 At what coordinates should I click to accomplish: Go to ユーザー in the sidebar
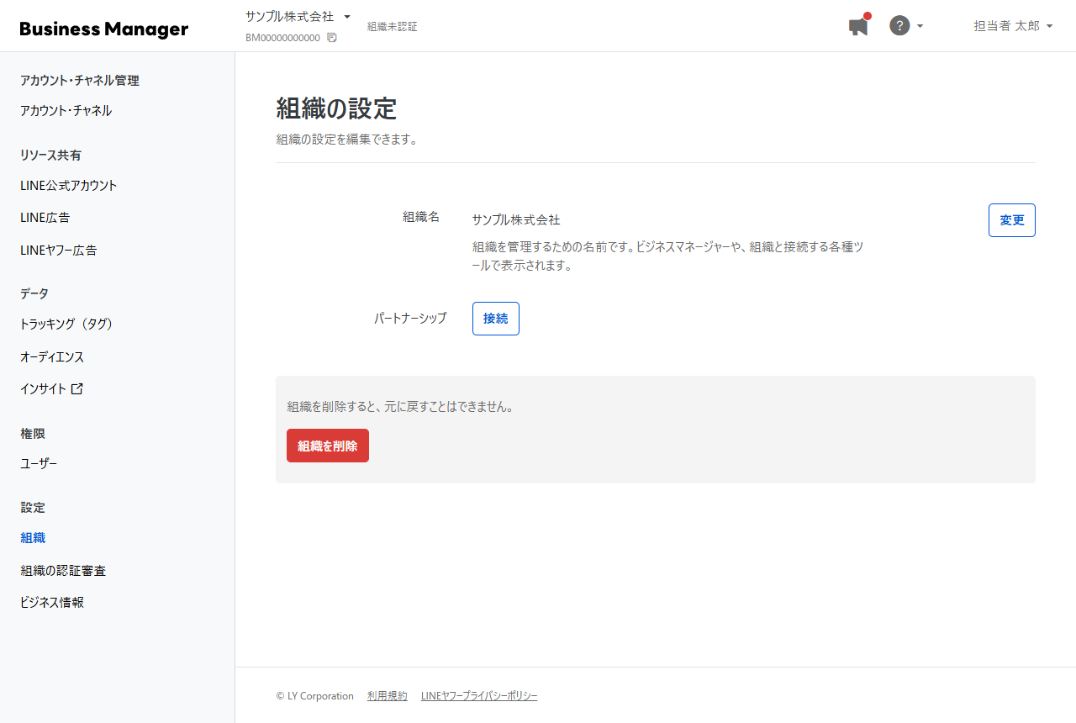[39, 464]
